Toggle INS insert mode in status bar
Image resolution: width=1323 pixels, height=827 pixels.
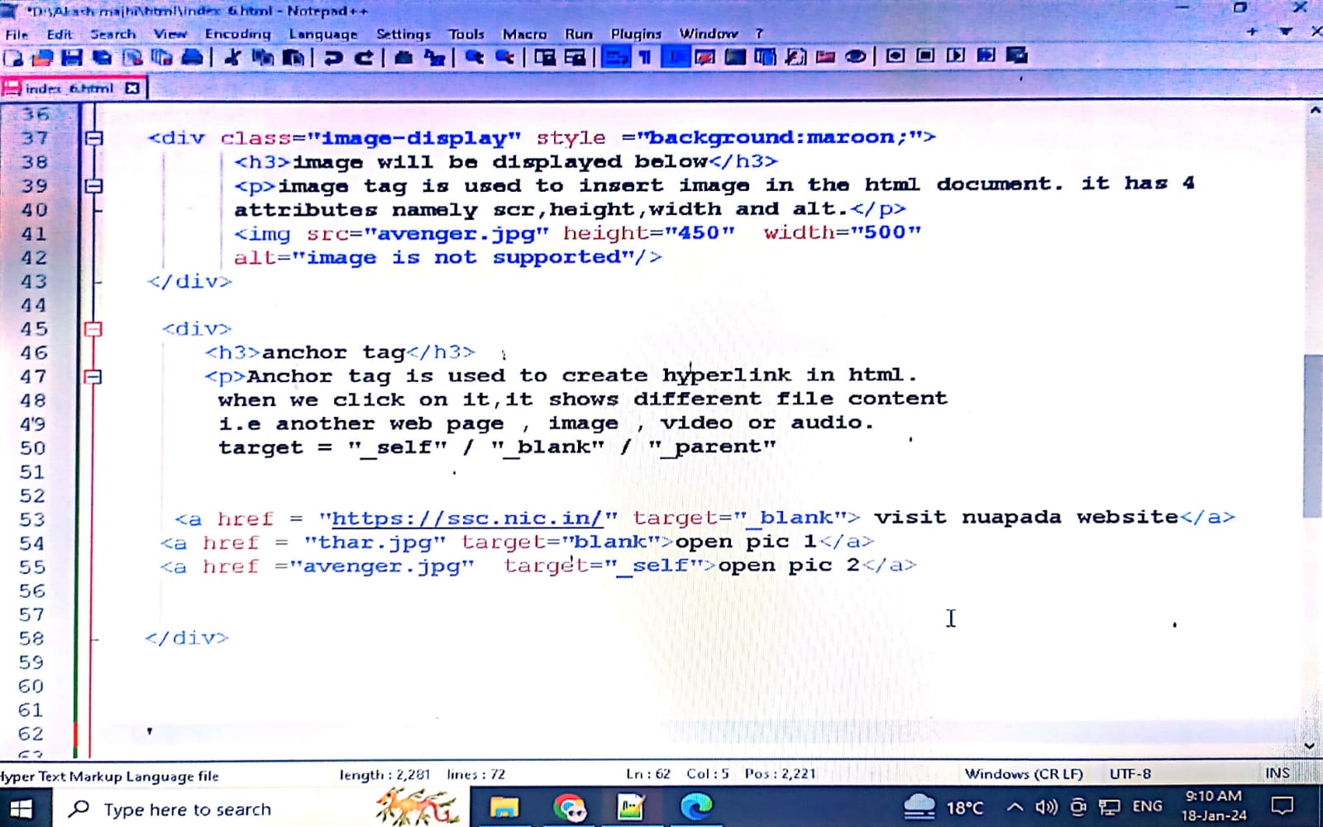coord(1277,773)
